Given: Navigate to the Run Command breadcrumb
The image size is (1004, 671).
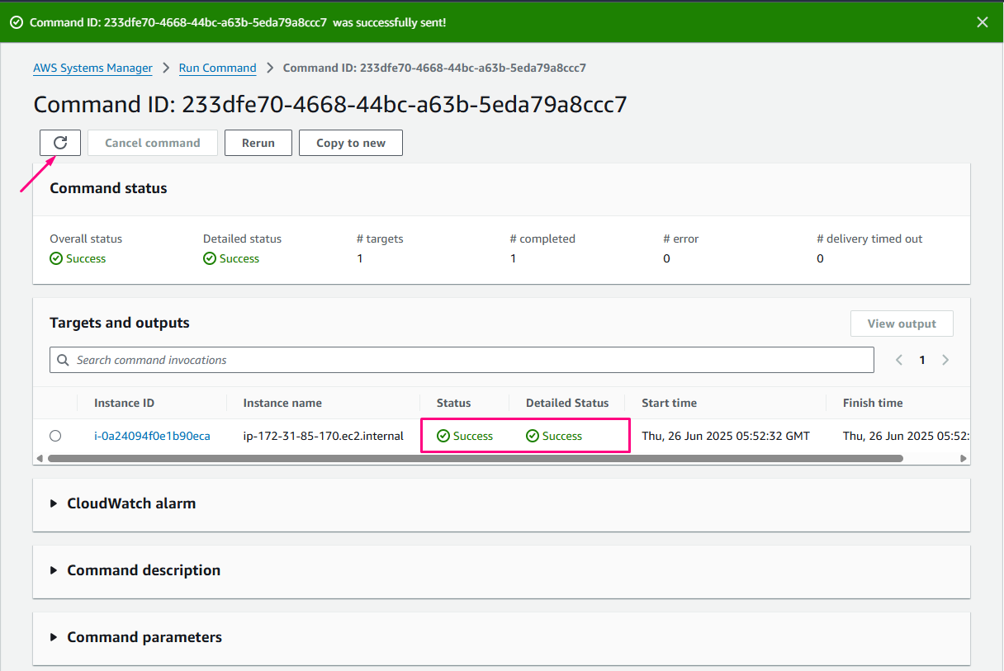Looking at the screenshot, I should [x=217, y=69].
